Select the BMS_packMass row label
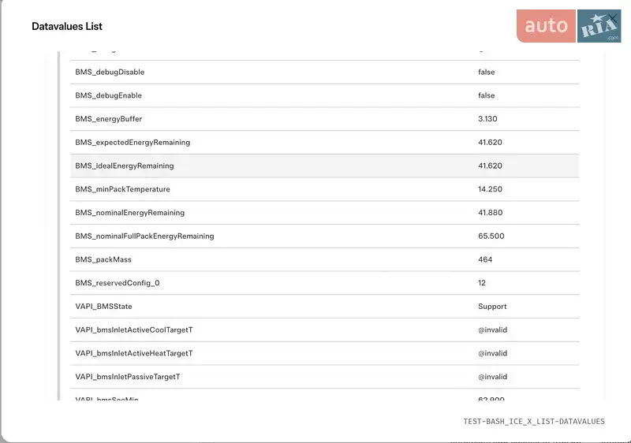This screenshot has height=443, width=631. [x=103, y=259]
